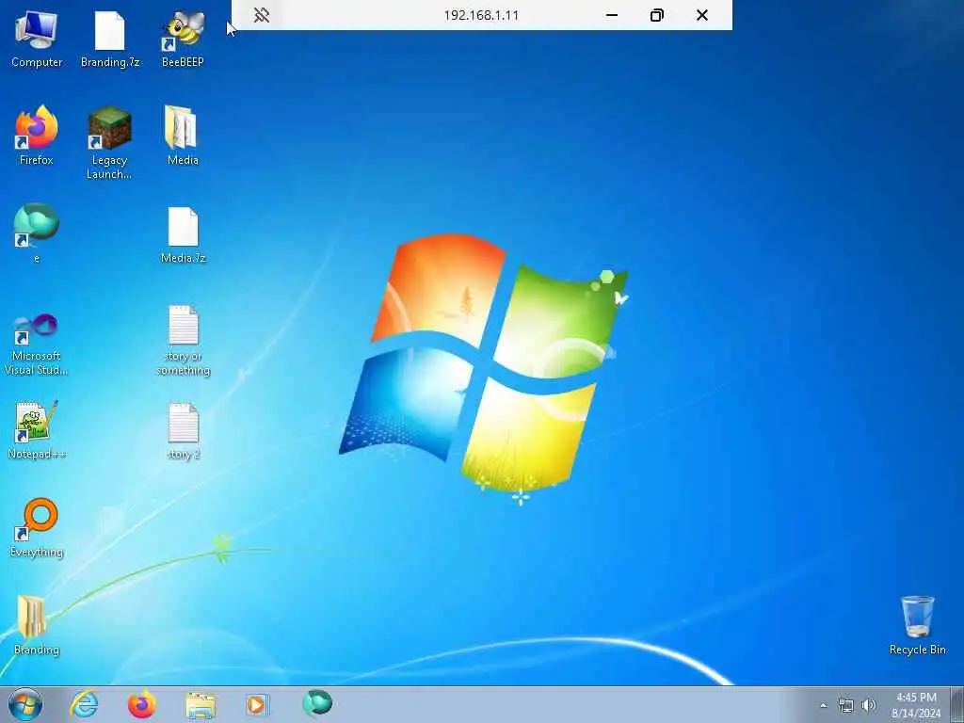
Task: Restore down the remote session window
Action: point(656,15)
